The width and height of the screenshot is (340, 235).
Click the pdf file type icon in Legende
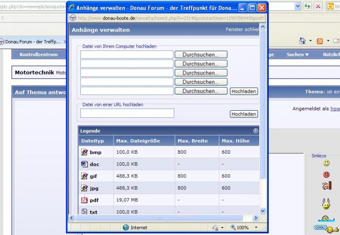(84, 200)
